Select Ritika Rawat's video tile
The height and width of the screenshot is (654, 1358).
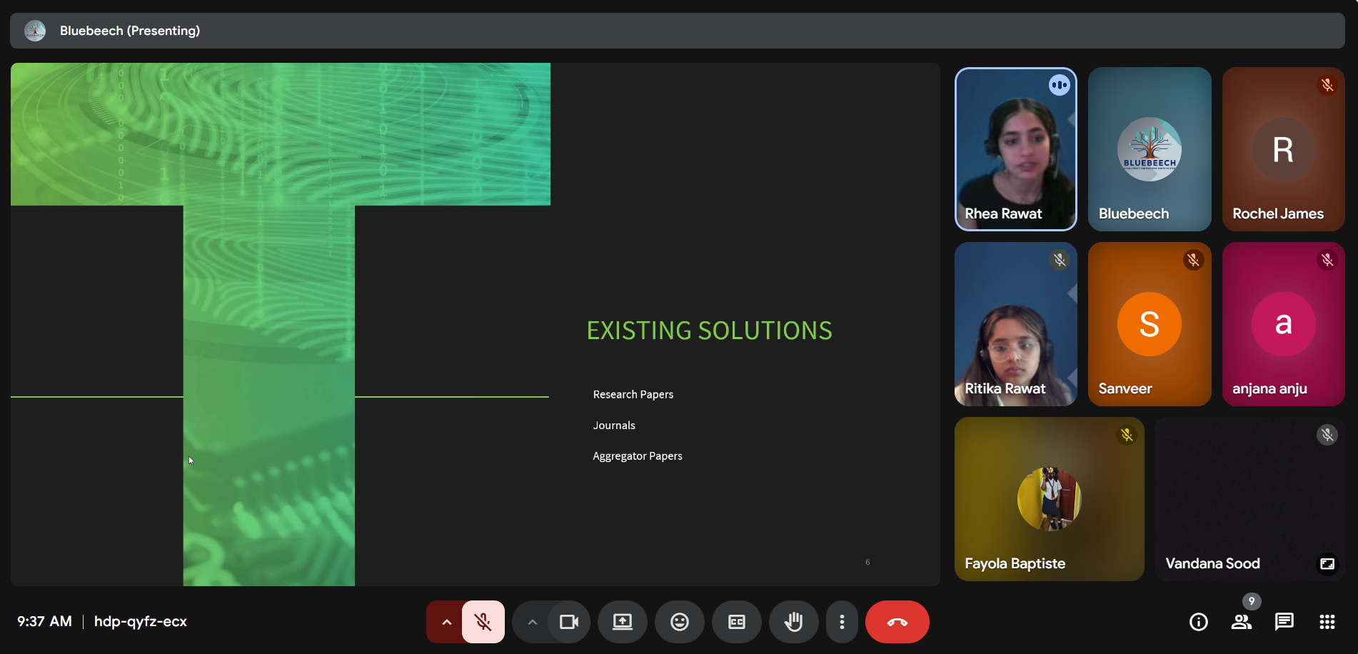click(x=1015, y=324)
